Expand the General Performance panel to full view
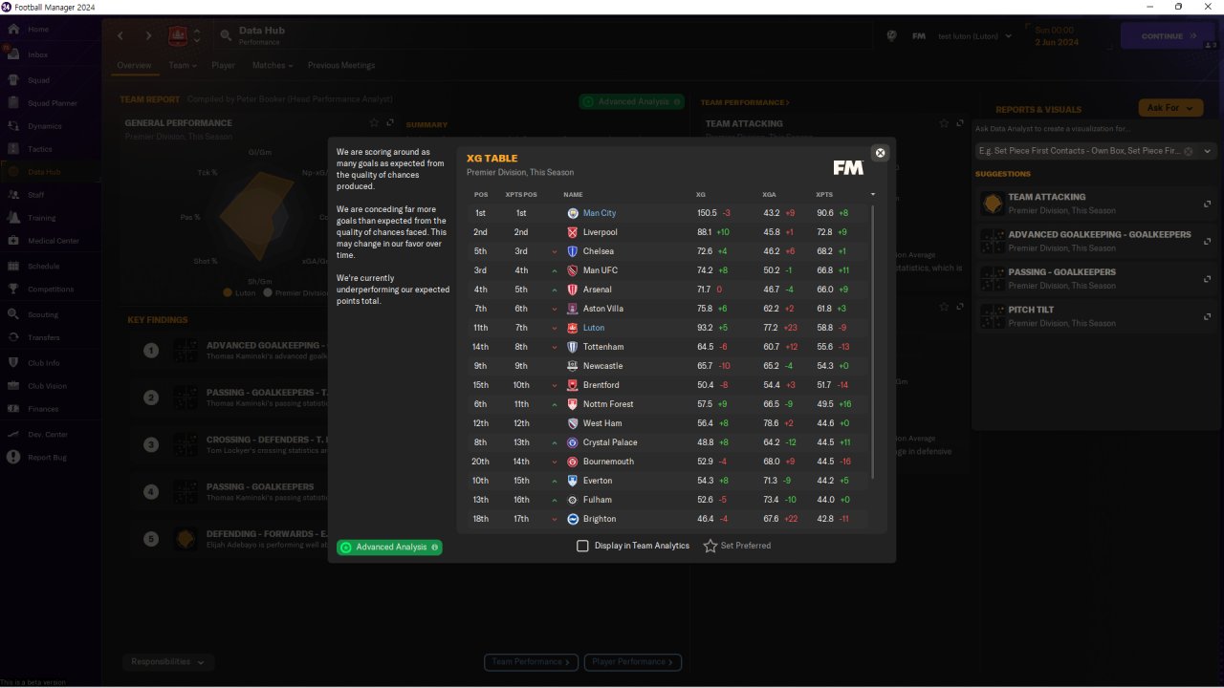 (390, 123)
